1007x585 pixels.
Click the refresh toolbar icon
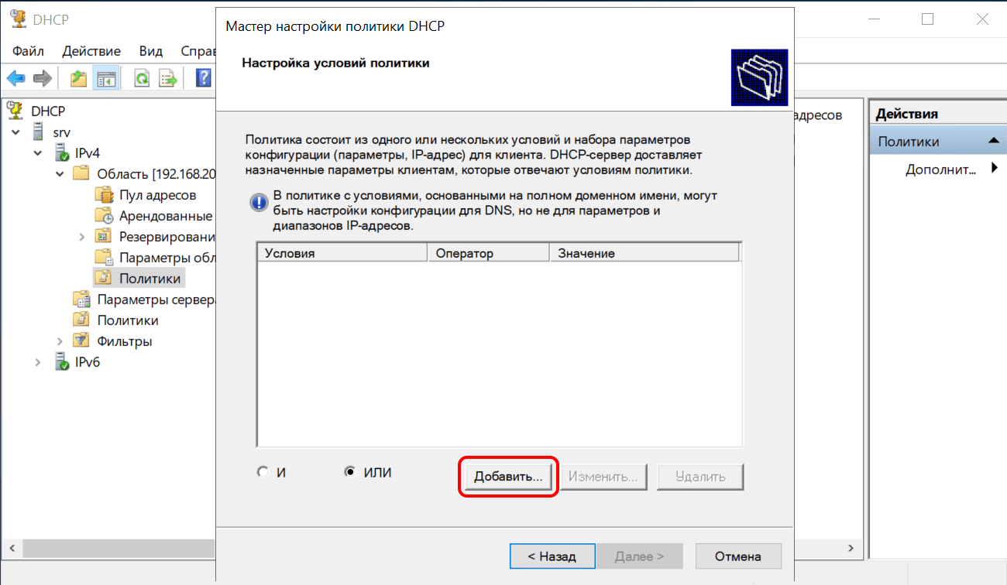[x=142, y=78]
